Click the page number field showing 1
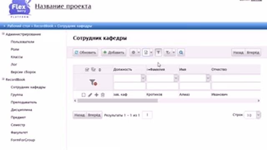 [x=147, y=115]
